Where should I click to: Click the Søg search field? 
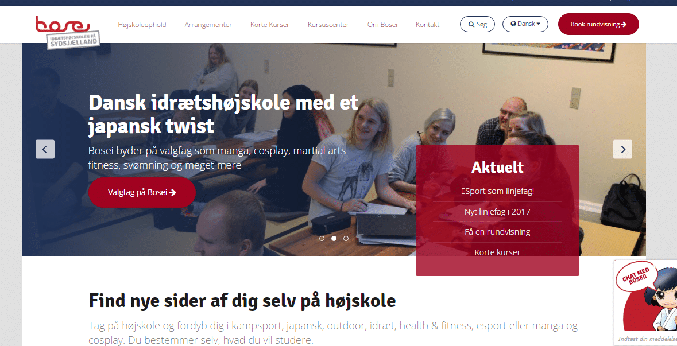[x=477, y=24]
